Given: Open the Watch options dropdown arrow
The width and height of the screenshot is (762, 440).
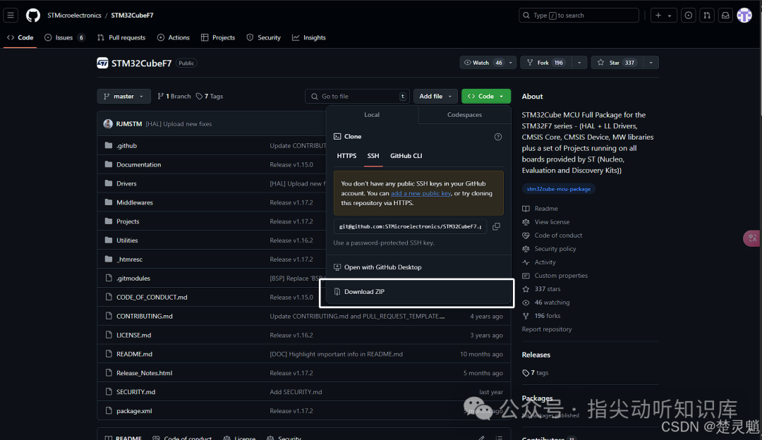Looking at the screenshot, I should [511, 63].
